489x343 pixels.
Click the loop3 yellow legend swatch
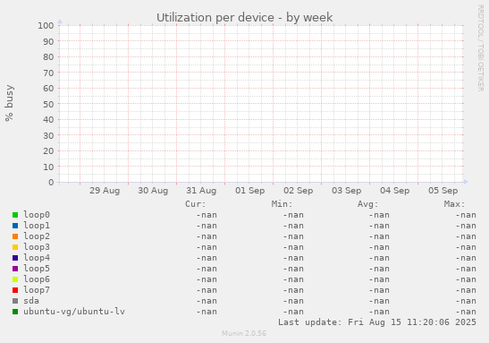tap(15, 247)
